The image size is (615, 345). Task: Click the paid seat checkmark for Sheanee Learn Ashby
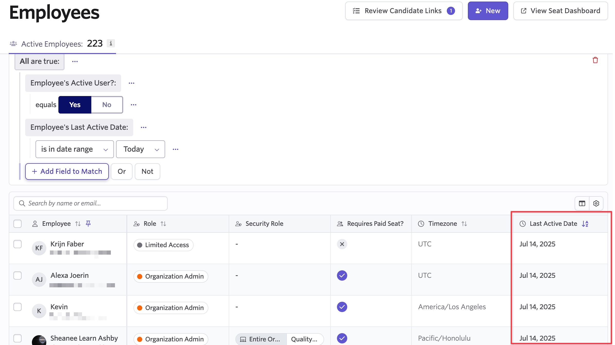tap(342, 338)
